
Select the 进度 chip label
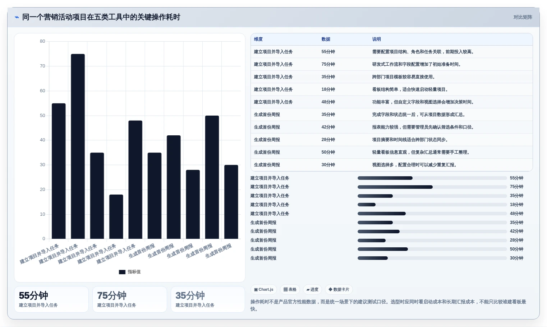(314, 290)
